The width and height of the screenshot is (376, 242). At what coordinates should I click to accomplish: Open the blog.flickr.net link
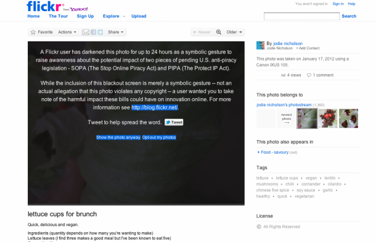(x=155, y=107)
